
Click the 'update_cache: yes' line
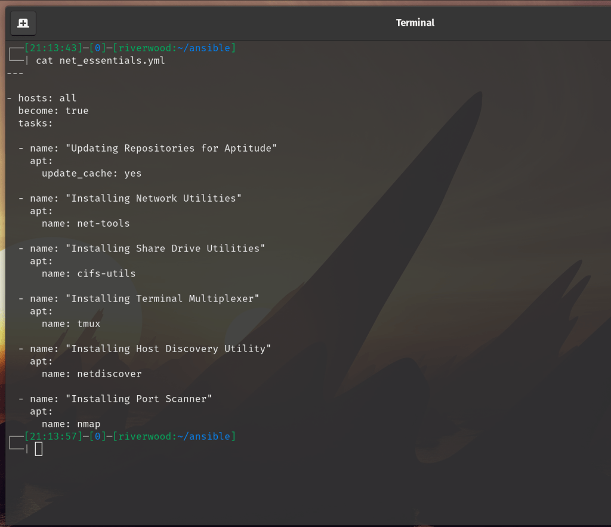click(x=91, y=173)
